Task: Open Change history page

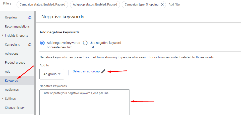Action: (15, 108)
